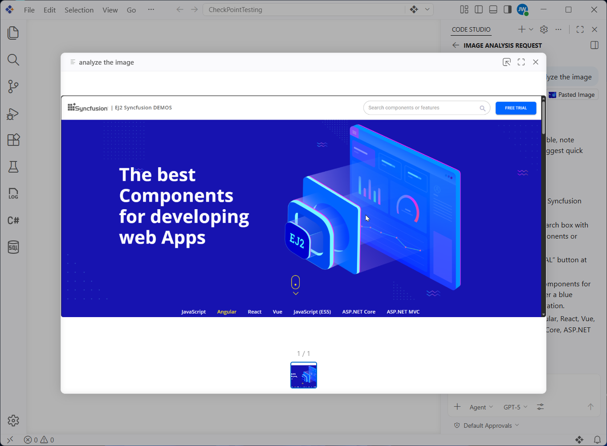Open the overflow menu ellipsis in menu bar
Viewport: 607px width, 446px height.
151,9
